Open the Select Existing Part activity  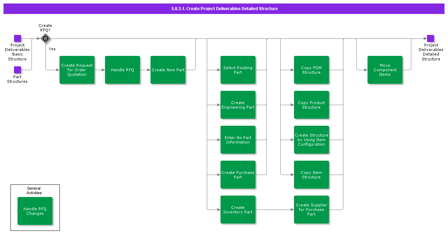tap(238, 70)
